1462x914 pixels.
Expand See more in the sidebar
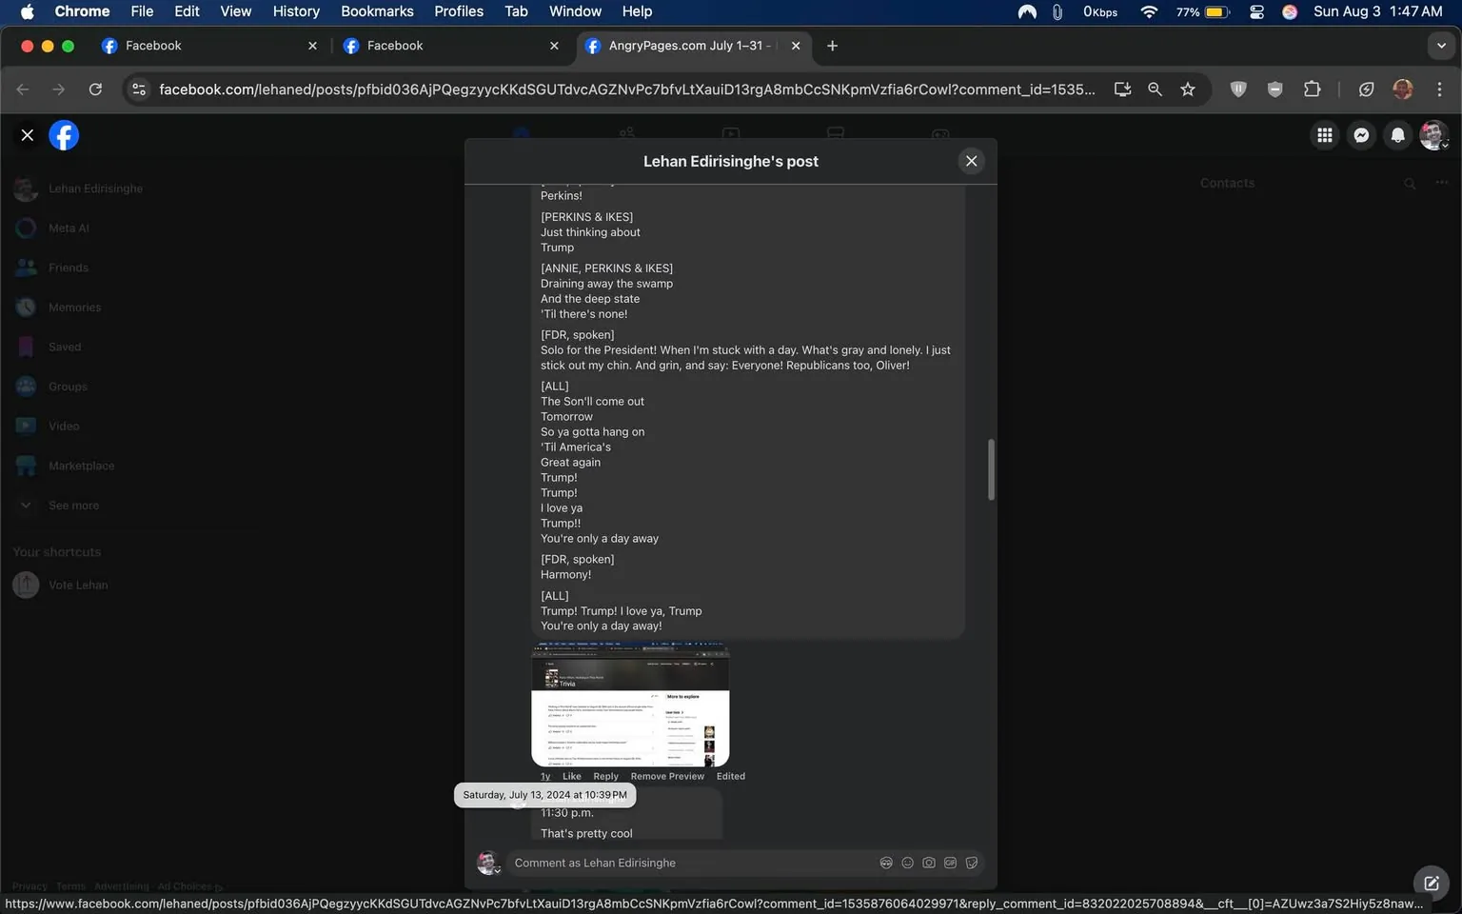(73, 505)
